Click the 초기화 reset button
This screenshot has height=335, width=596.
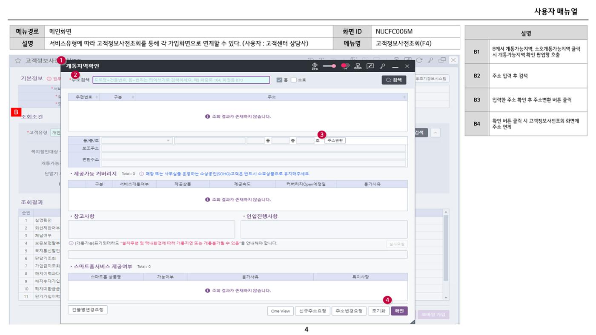(x=378, y=311)
